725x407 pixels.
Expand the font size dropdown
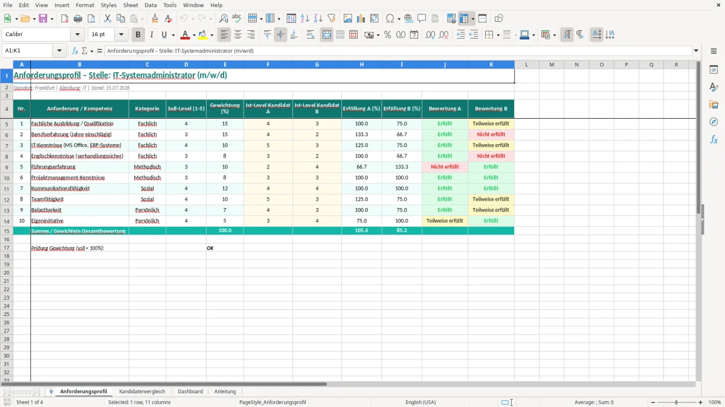coord(121,35)
